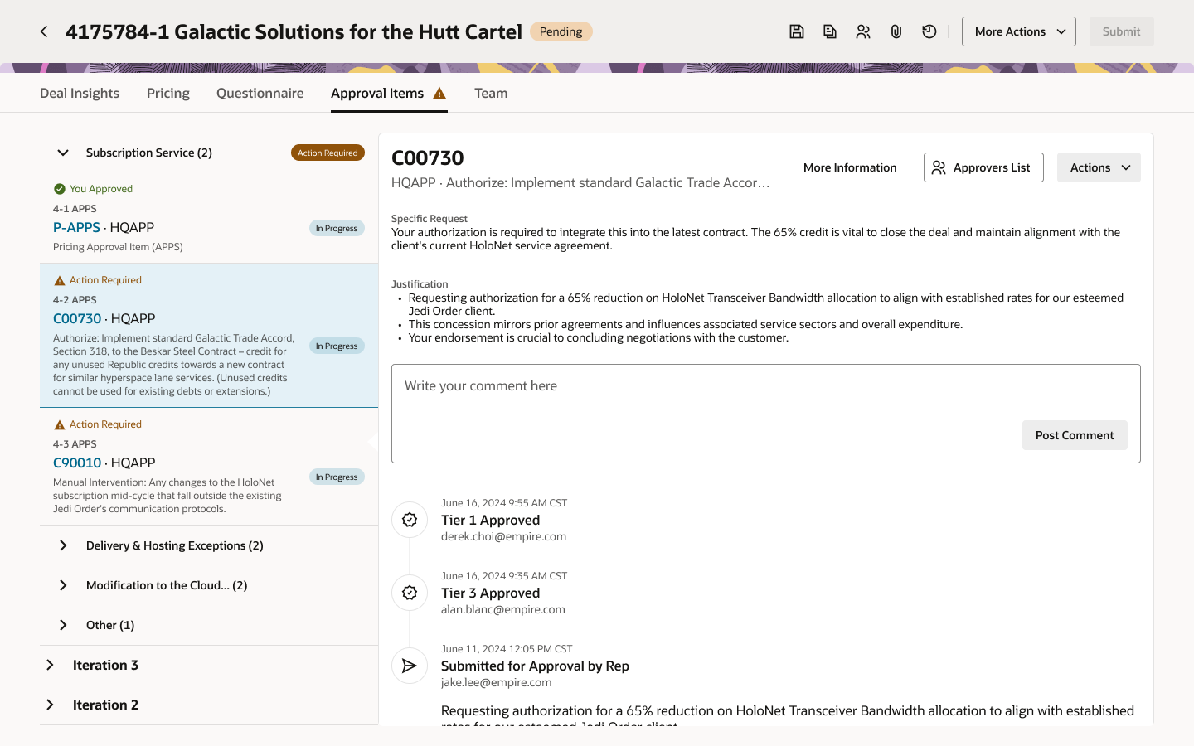Click the attachments paperclip icon
Image resolution: width=1194 pixels, height=746 pixels.
(896, 31)
